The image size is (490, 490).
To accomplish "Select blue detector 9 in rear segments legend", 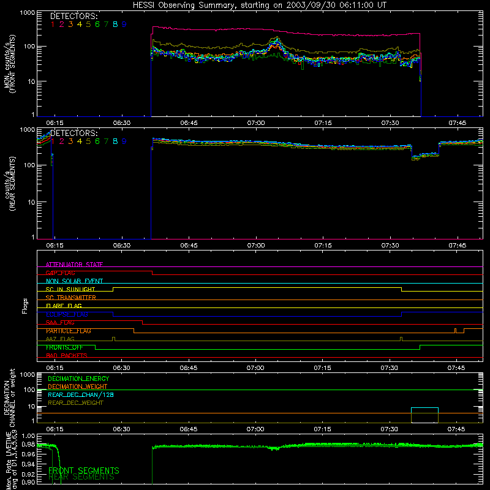I will [124, 141].
